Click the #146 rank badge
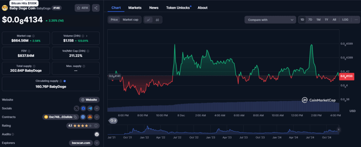This screenshot has width=361, height=147. pos(56,8)
